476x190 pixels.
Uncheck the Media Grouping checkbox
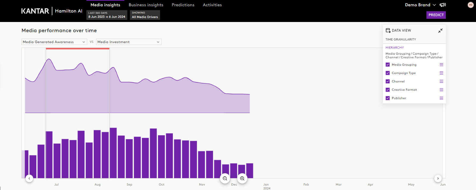(x=388, y=65)
